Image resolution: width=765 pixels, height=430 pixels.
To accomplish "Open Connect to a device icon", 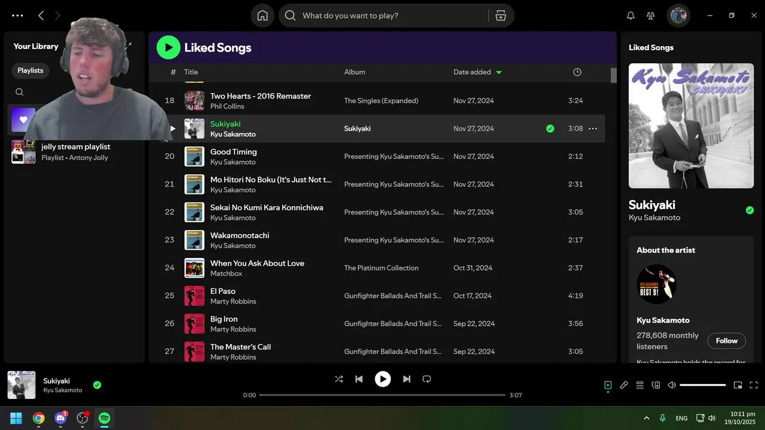I will pyautogui.click(x=656, y=385).
